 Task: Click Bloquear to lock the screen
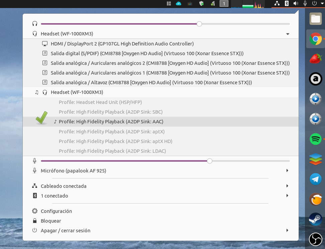coord(160,221)
